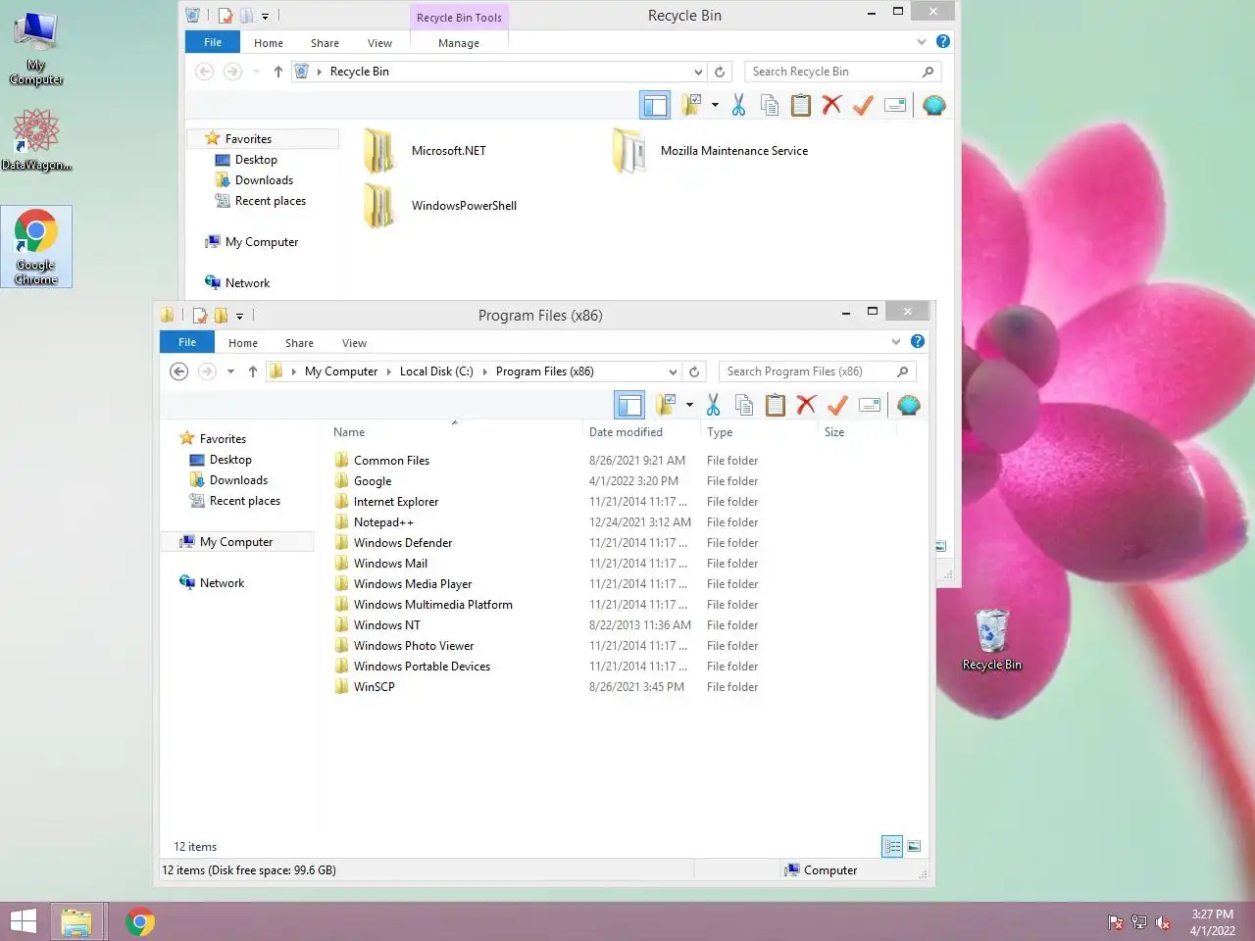Click Folder Options icon in Recycle Bin toolbar
Viewport: 1255px width, 941px height.
click(691, 105)
